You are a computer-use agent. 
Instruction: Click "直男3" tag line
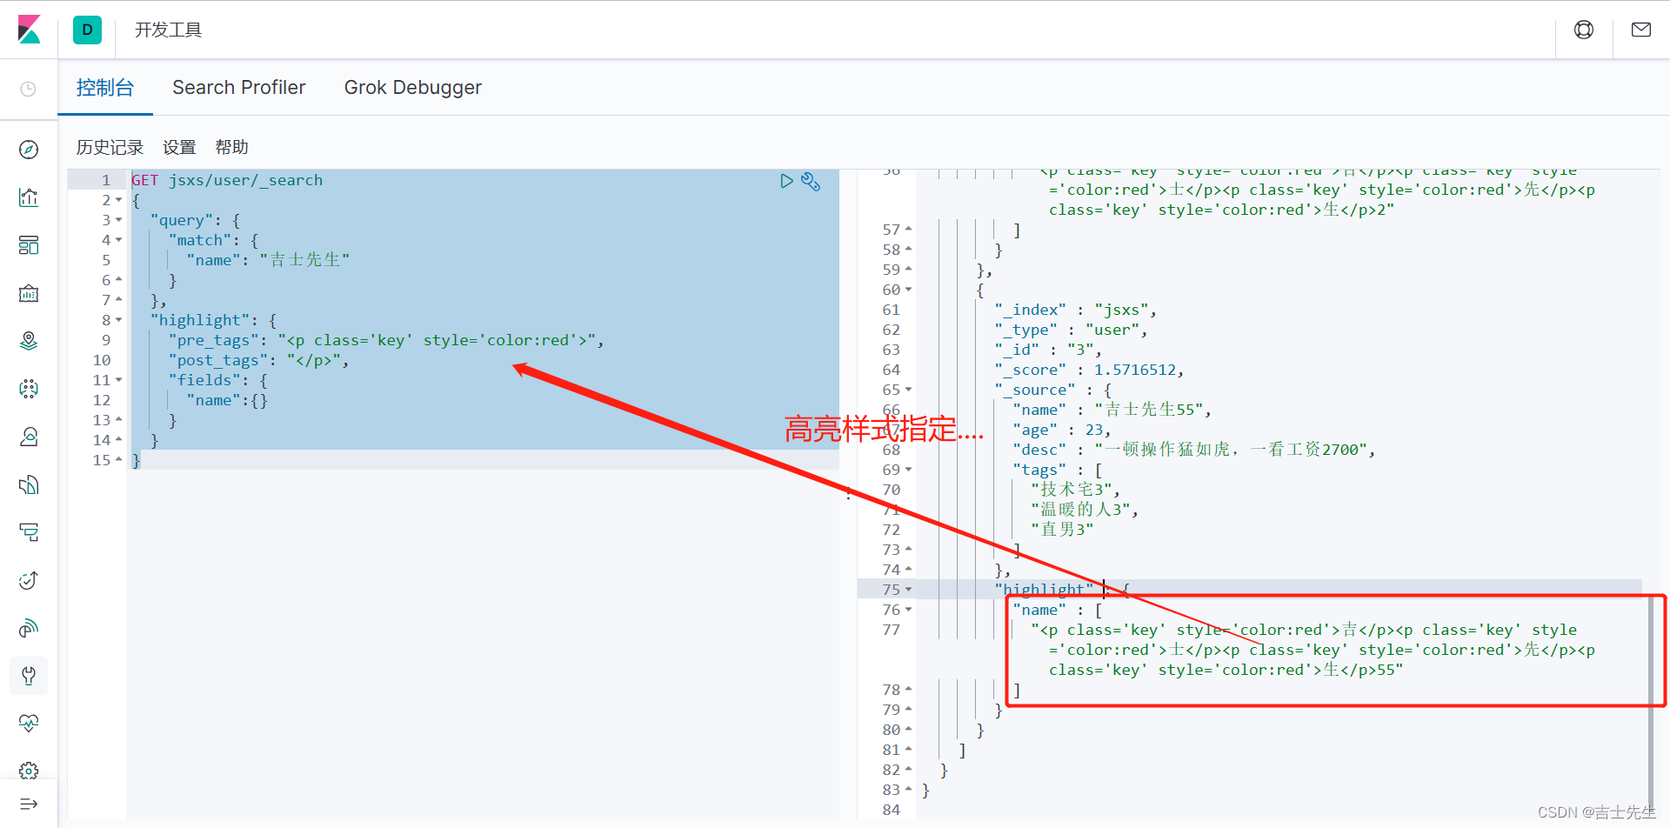(x=1062, y=530)
